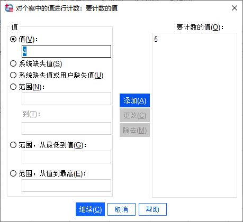The width and height of the screenshot is (243, 222).
Task: Click the 继续(C) continue button
Action: coord(90,209)
